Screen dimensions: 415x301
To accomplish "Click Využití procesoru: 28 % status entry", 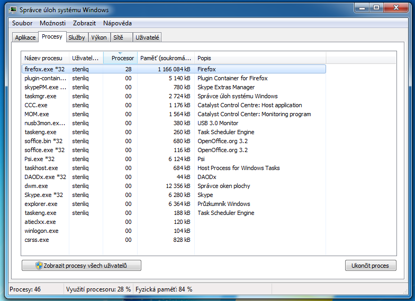I will pyautogui.click(x=98, y=289).
